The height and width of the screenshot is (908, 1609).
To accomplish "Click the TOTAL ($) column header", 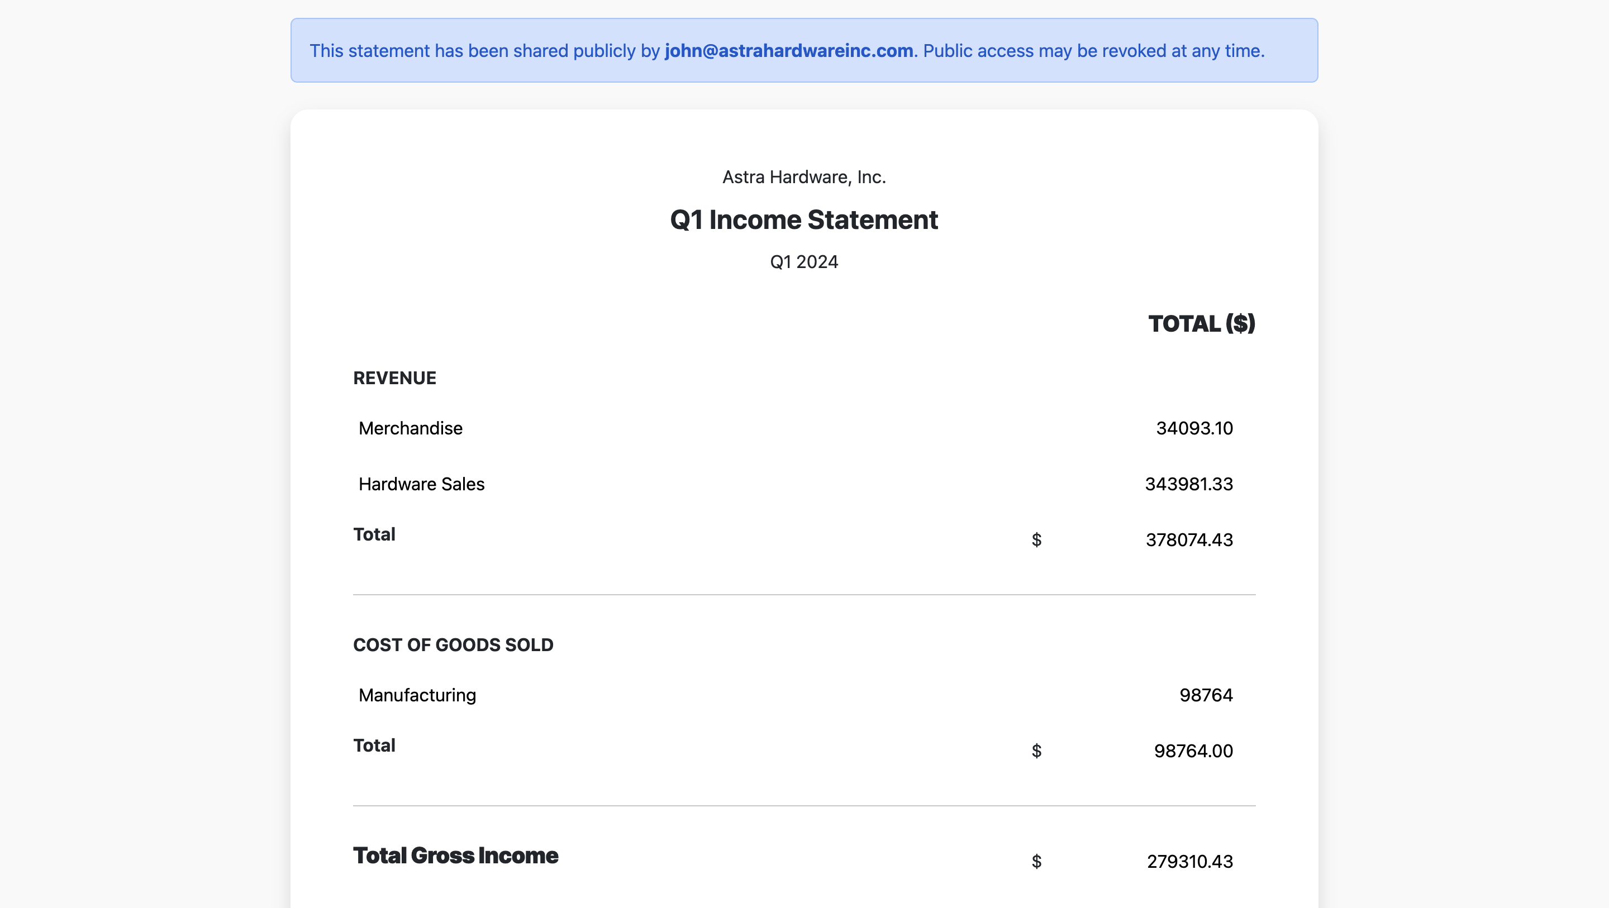I will coord(1201,323).
